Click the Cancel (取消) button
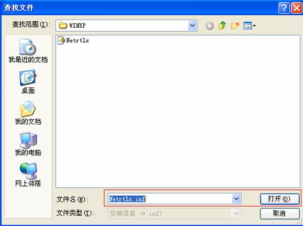 point(279,213)
